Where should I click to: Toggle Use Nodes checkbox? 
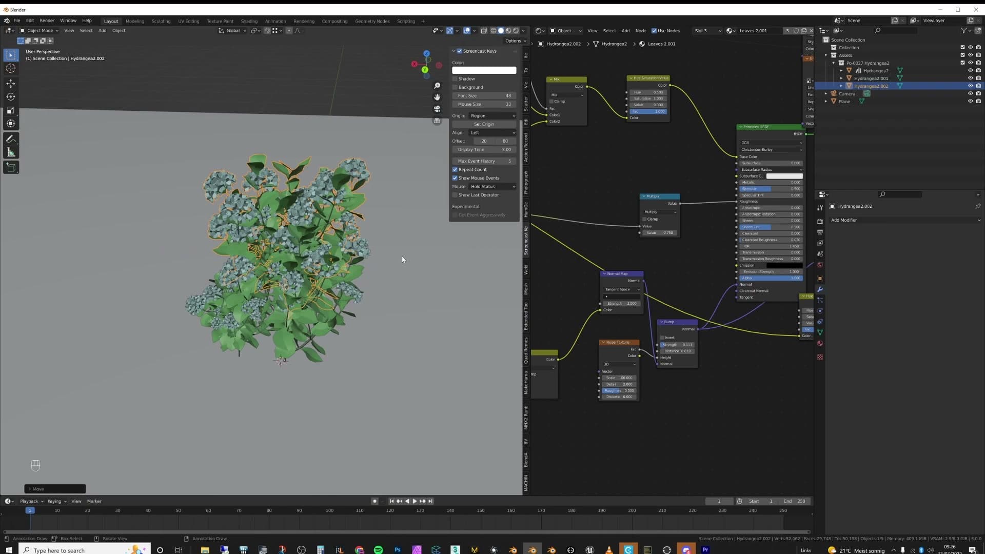[x=654, y=31]
